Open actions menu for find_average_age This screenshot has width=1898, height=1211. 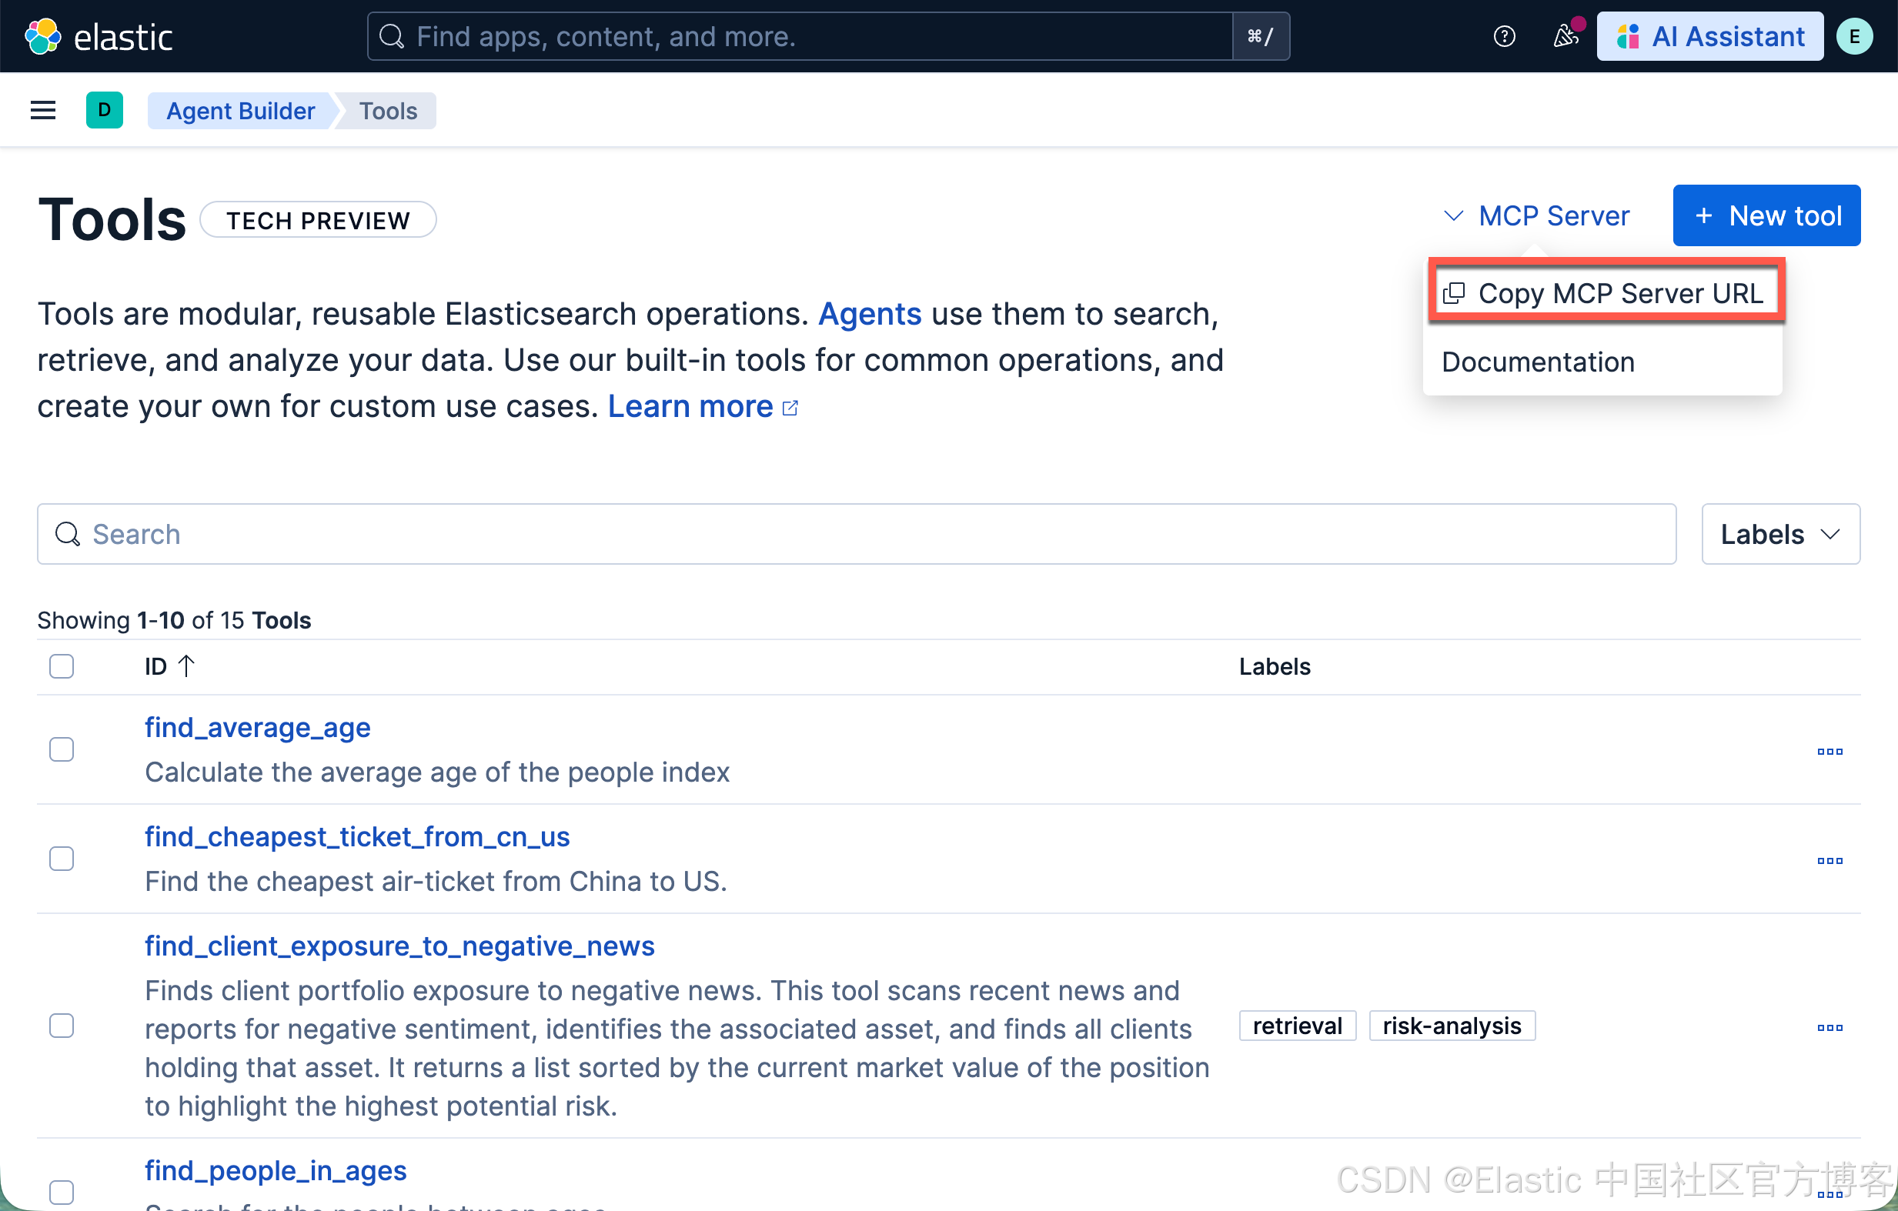[1829, 751]
